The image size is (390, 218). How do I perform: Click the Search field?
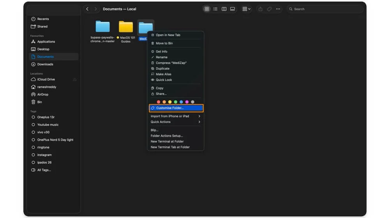(x=325, y=9)
